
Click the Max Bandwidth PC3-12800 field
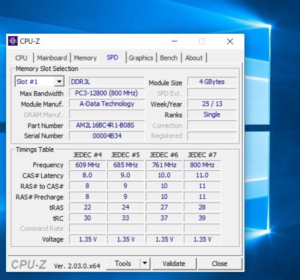[x=106, y=93]
